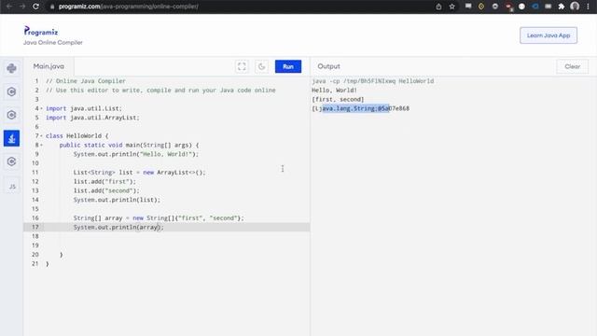The width and height of the screenshot is (597, 336).
Task: Click 'System.out.println(list);' code line
Action: click(117, 200)
